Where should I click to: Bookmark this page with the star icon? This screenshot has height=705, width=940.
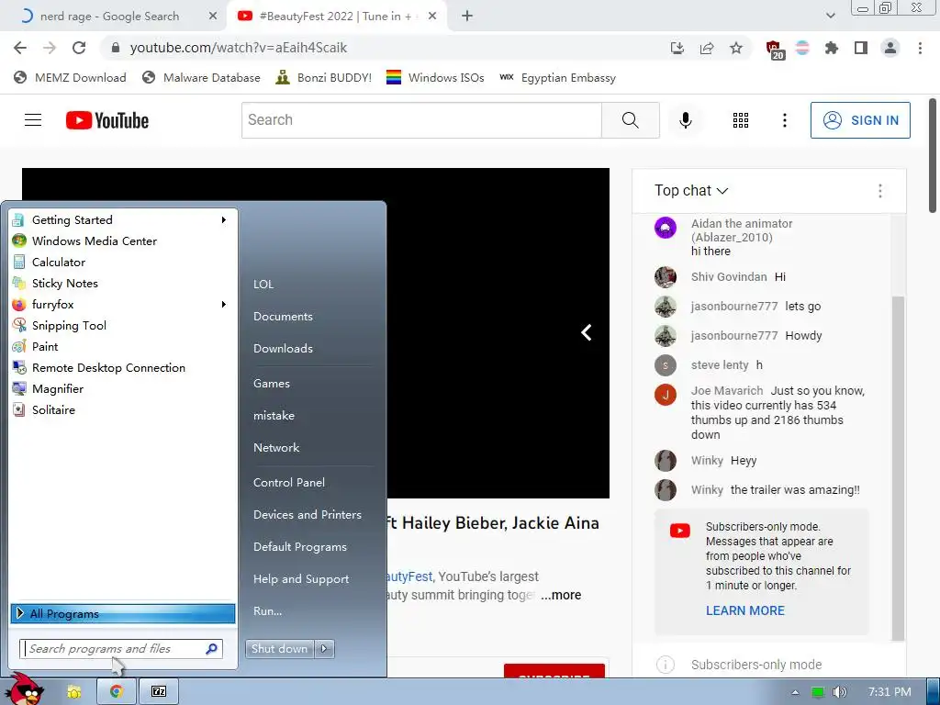tap(736, 48)
